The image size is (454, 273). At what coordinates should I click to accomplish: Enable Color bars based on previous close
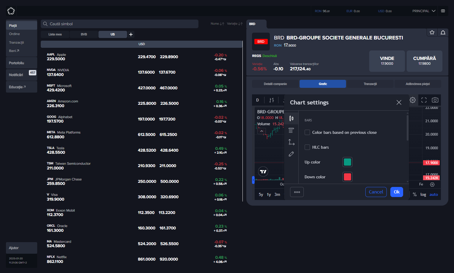[x=307, y=132]
